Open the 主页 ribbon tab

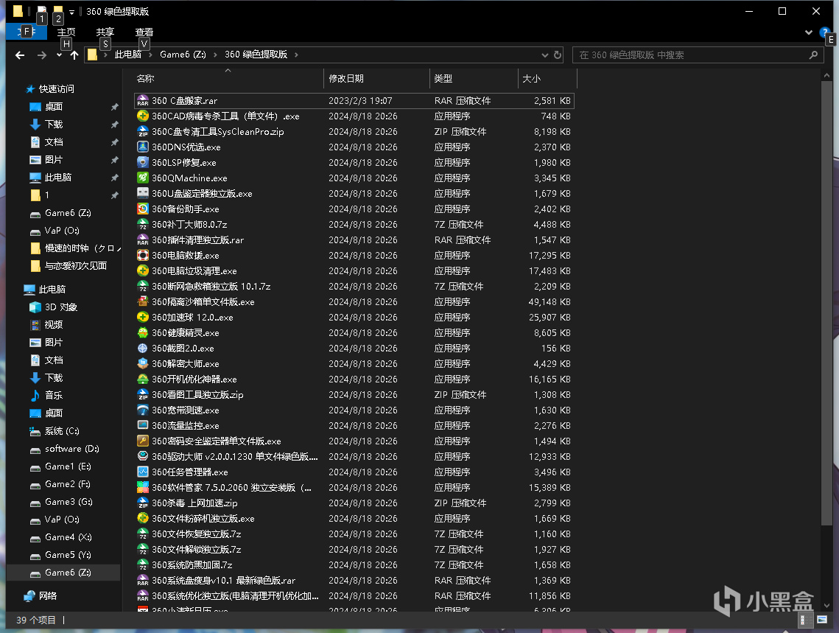(66, 32)
